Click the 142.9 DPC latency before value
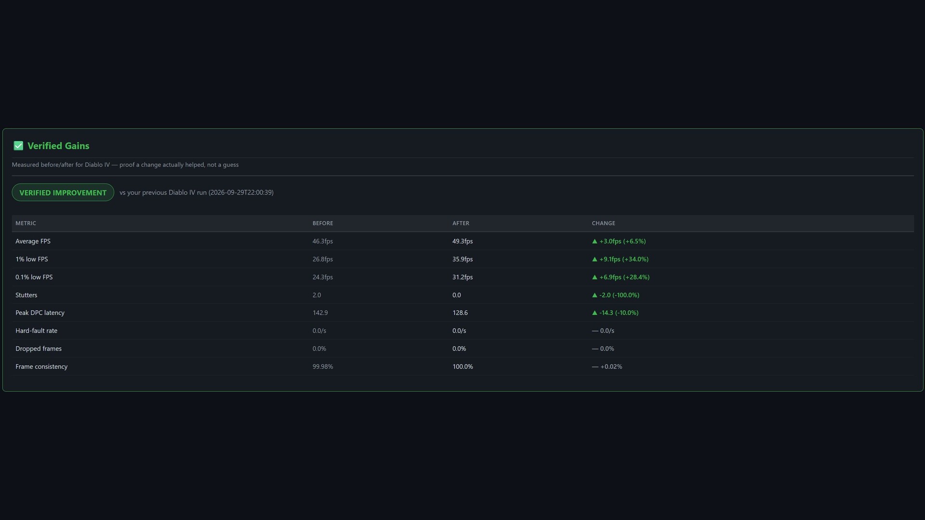 coord(320,313)
